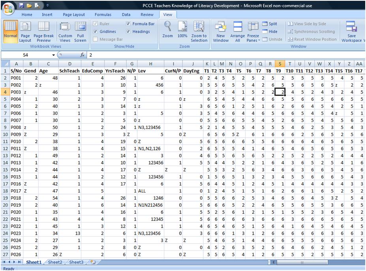Open the Review ribbon tab

click(147, 15)
